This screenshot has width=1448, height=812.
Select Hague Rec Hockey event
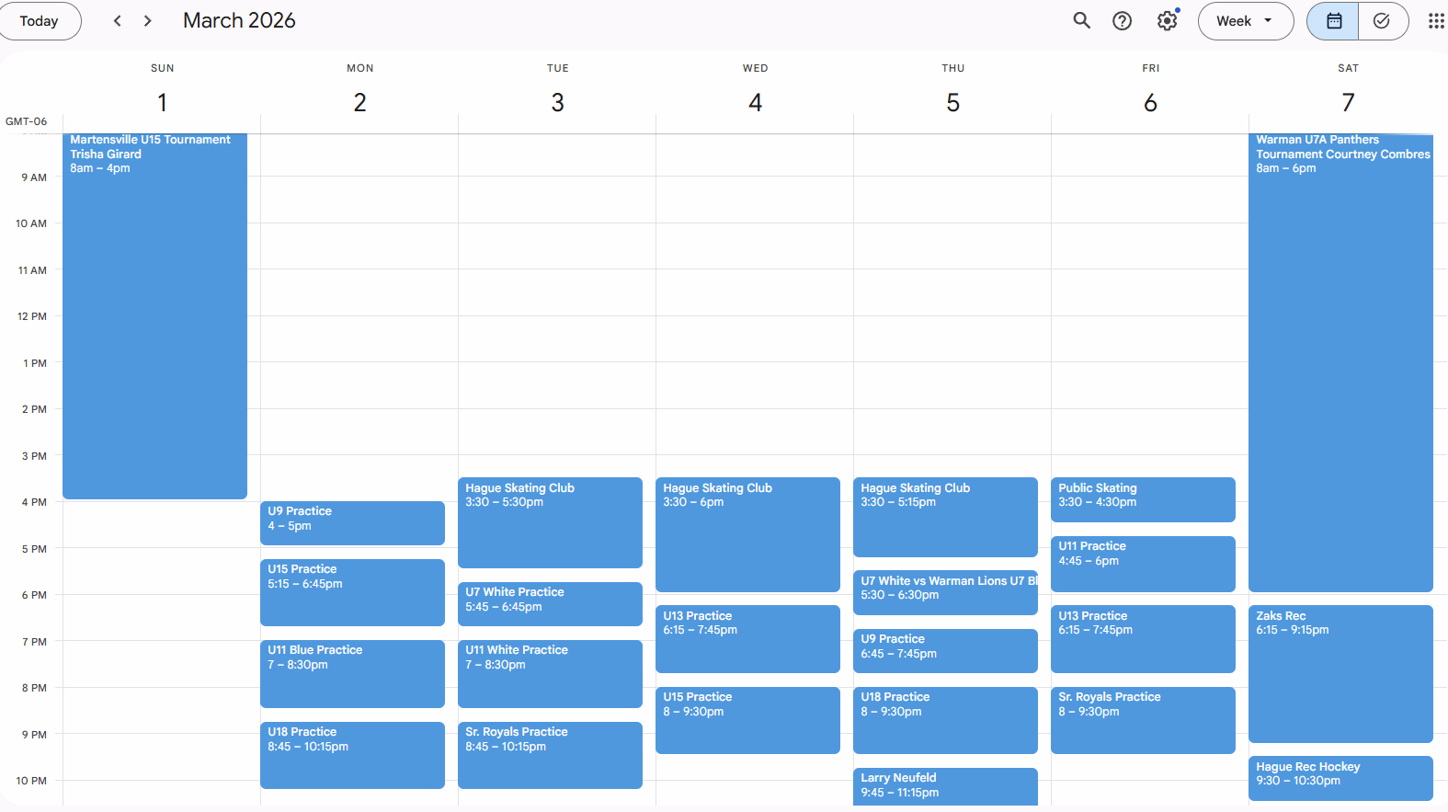click(x=1340, y=777)
